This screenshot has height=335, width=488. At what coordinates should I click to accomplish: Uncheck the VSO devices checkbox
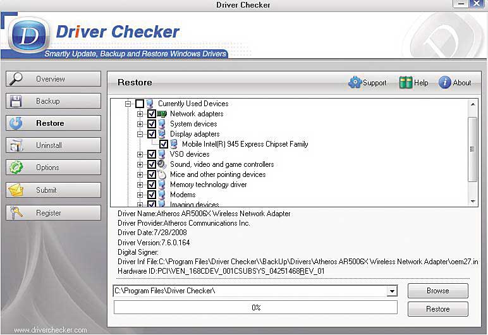[x=152, y=154]
